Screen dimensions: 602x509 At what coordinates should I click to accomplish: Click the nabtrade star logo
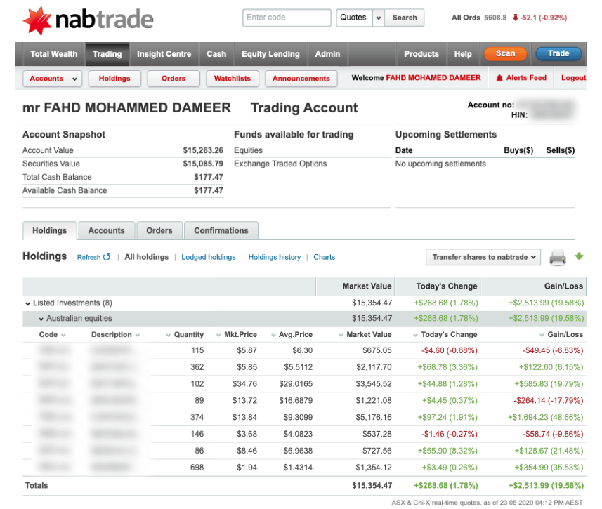pyautogui.click(x=37, y=20)
